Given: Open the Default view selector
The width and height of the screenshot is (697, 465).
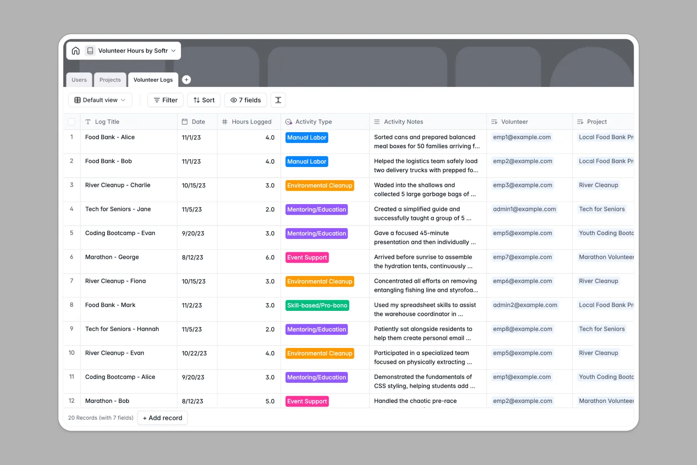Looking at the screenshot, I should point(100,100).
